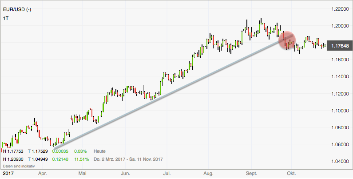Click the 1.04000 price axis label
This screenshot has height=179, width=353.
[340, 161]
